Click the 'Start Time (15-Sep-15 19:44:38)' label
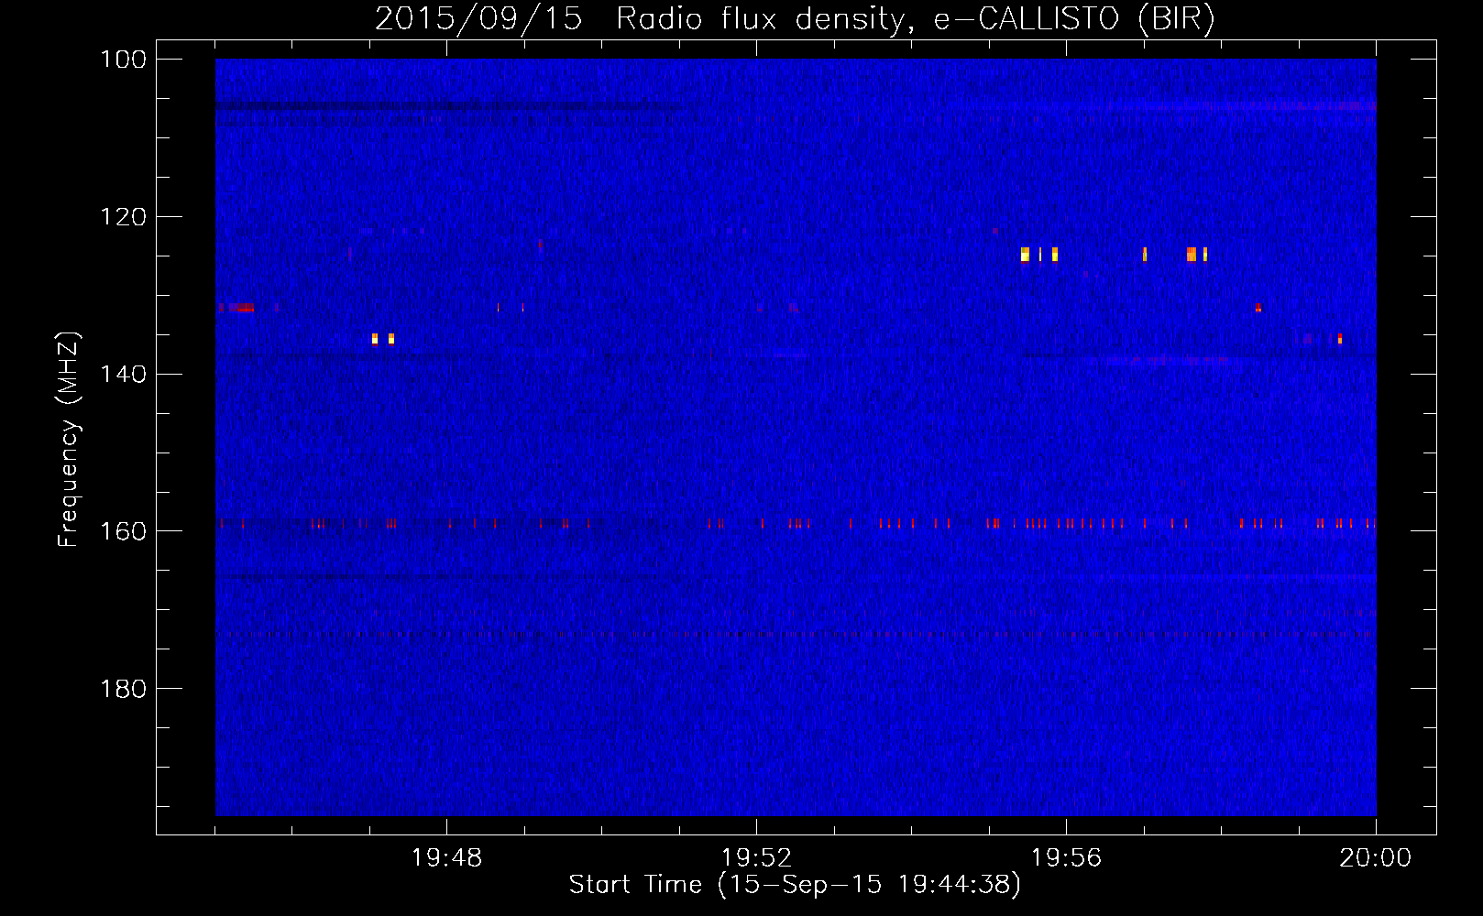 pyautogui.click(x=795, y=885)
